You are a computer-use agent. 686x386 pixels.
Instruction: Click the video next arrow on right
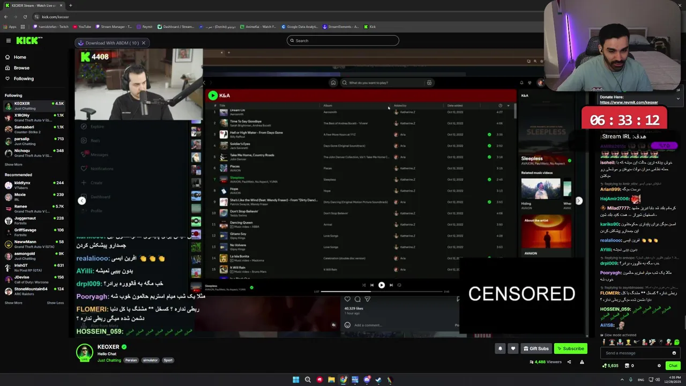point(579,201)
